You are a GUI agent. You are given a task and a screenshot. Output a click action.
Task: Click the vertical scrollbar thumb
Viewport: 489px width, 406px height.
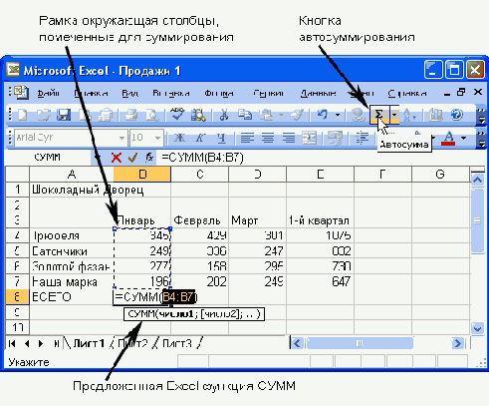click(477, 220)
